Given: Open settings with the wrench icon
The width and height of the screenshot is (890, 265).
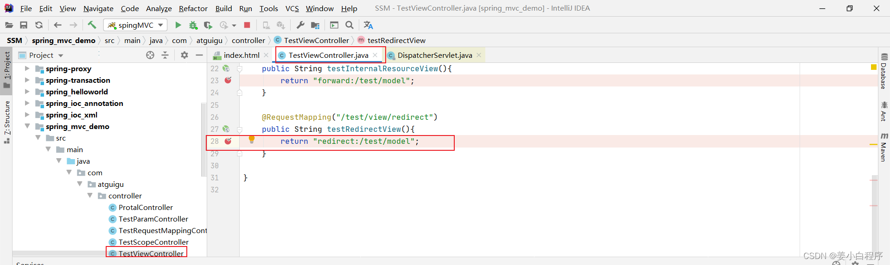Looking at the screenshot, I should coord(300,25).
